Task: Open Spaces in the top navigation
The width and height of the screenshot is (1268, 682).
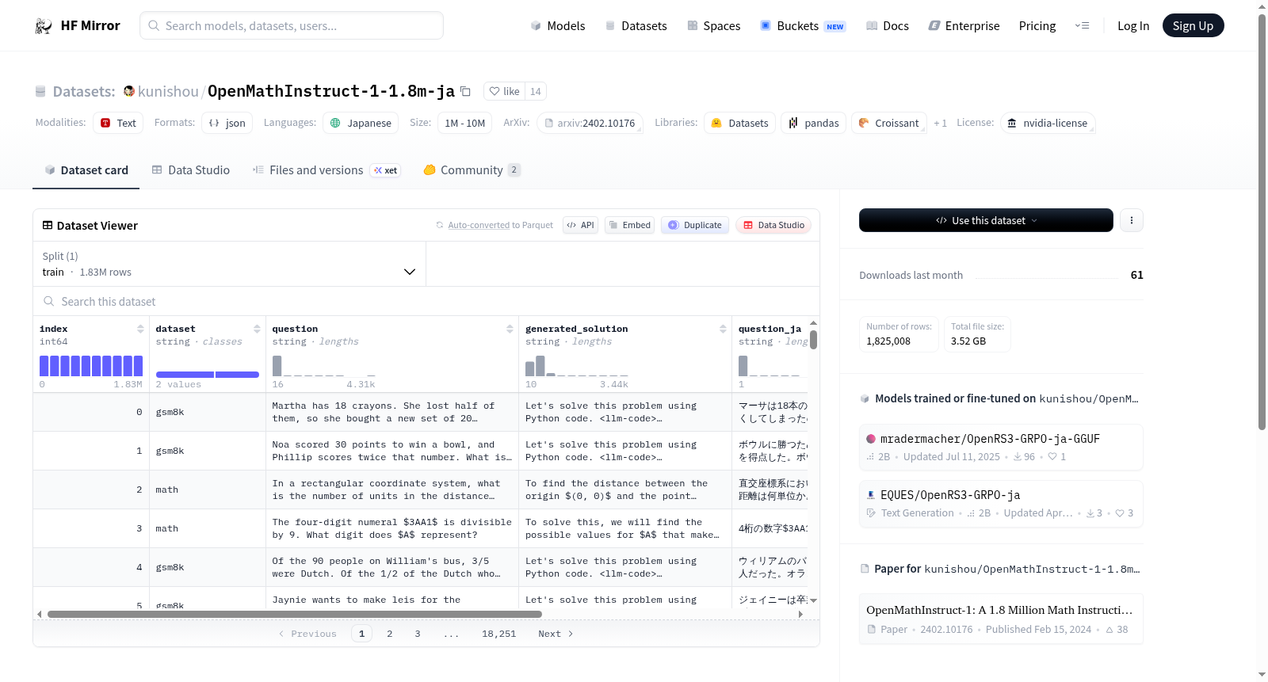Action: (x=714, y=26)
